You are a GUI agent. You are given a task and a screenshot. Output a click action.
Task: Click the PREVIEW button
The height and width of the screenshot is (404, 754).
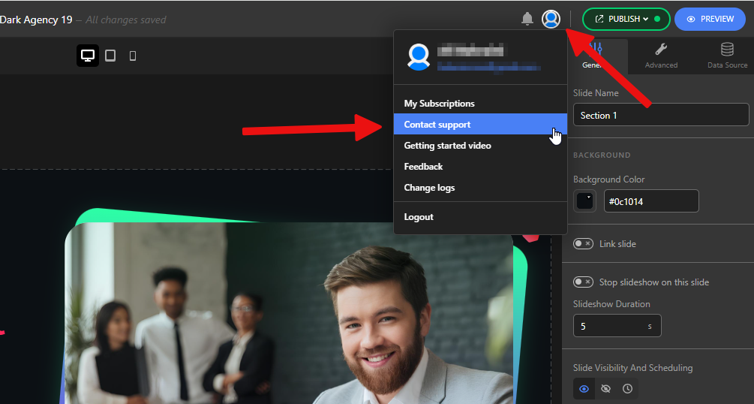coord(710,19)
